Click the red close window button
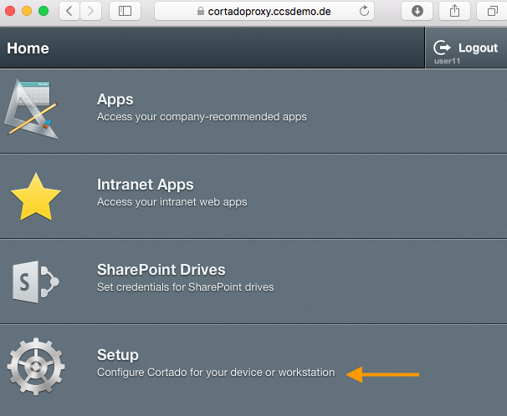Image resolution: width=507 pixels, height=416 pixels. 10,11
